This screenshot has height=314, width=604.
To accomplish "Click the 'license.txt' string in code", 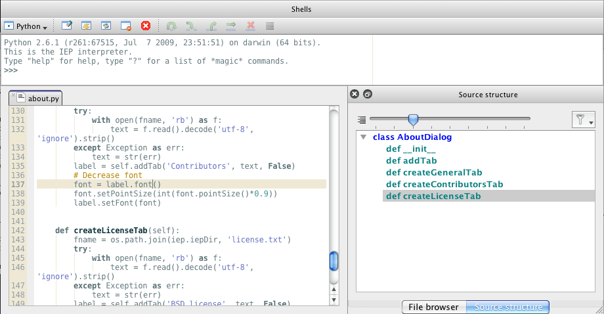I will tap(257, 240).
